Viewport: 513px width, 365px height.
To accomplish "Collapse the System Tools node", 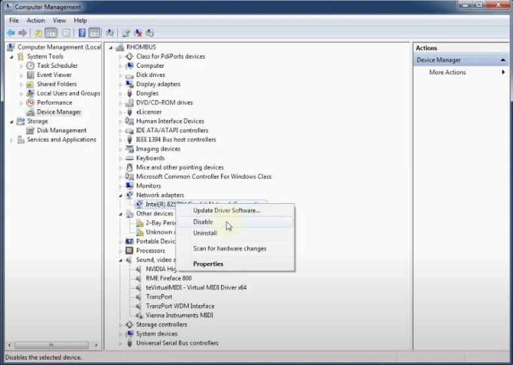I will (x=12, y=57).
